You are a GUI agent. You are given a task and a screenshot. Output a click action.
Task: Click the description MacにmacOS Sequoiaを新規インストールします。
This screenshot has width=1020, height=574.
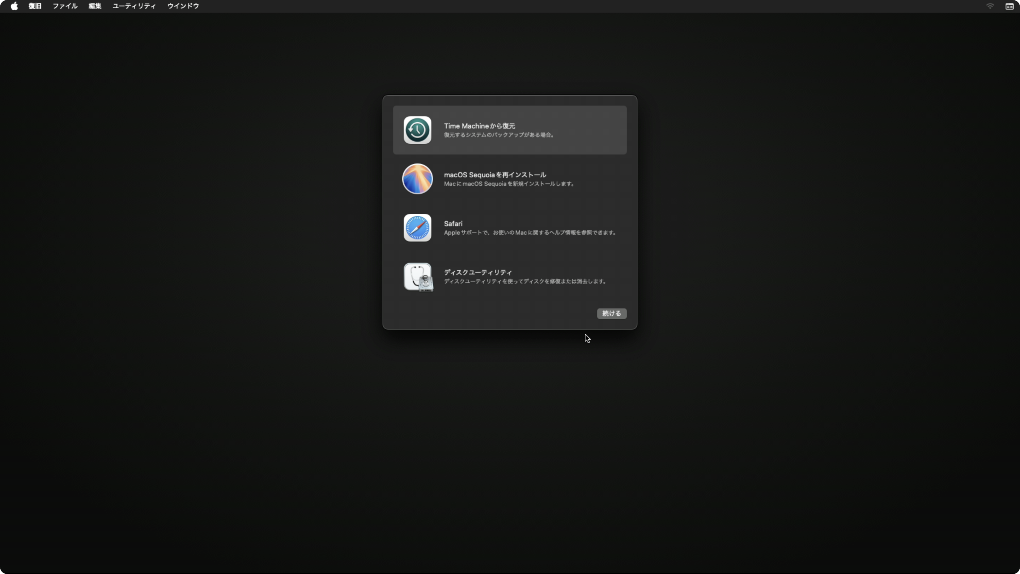(x=510, y=184)
